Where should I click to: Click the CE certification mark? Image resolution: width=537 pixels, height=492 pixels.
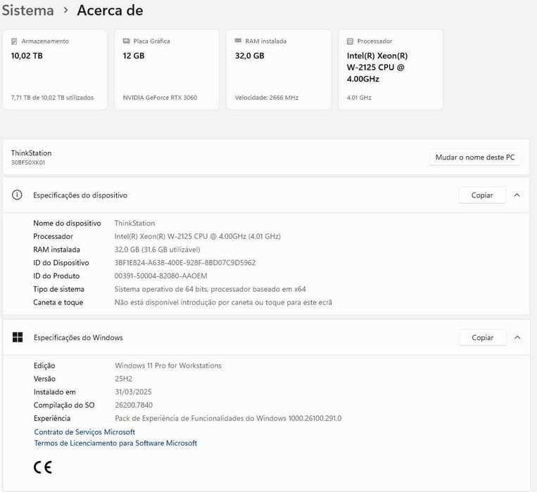tap(43, 467)
